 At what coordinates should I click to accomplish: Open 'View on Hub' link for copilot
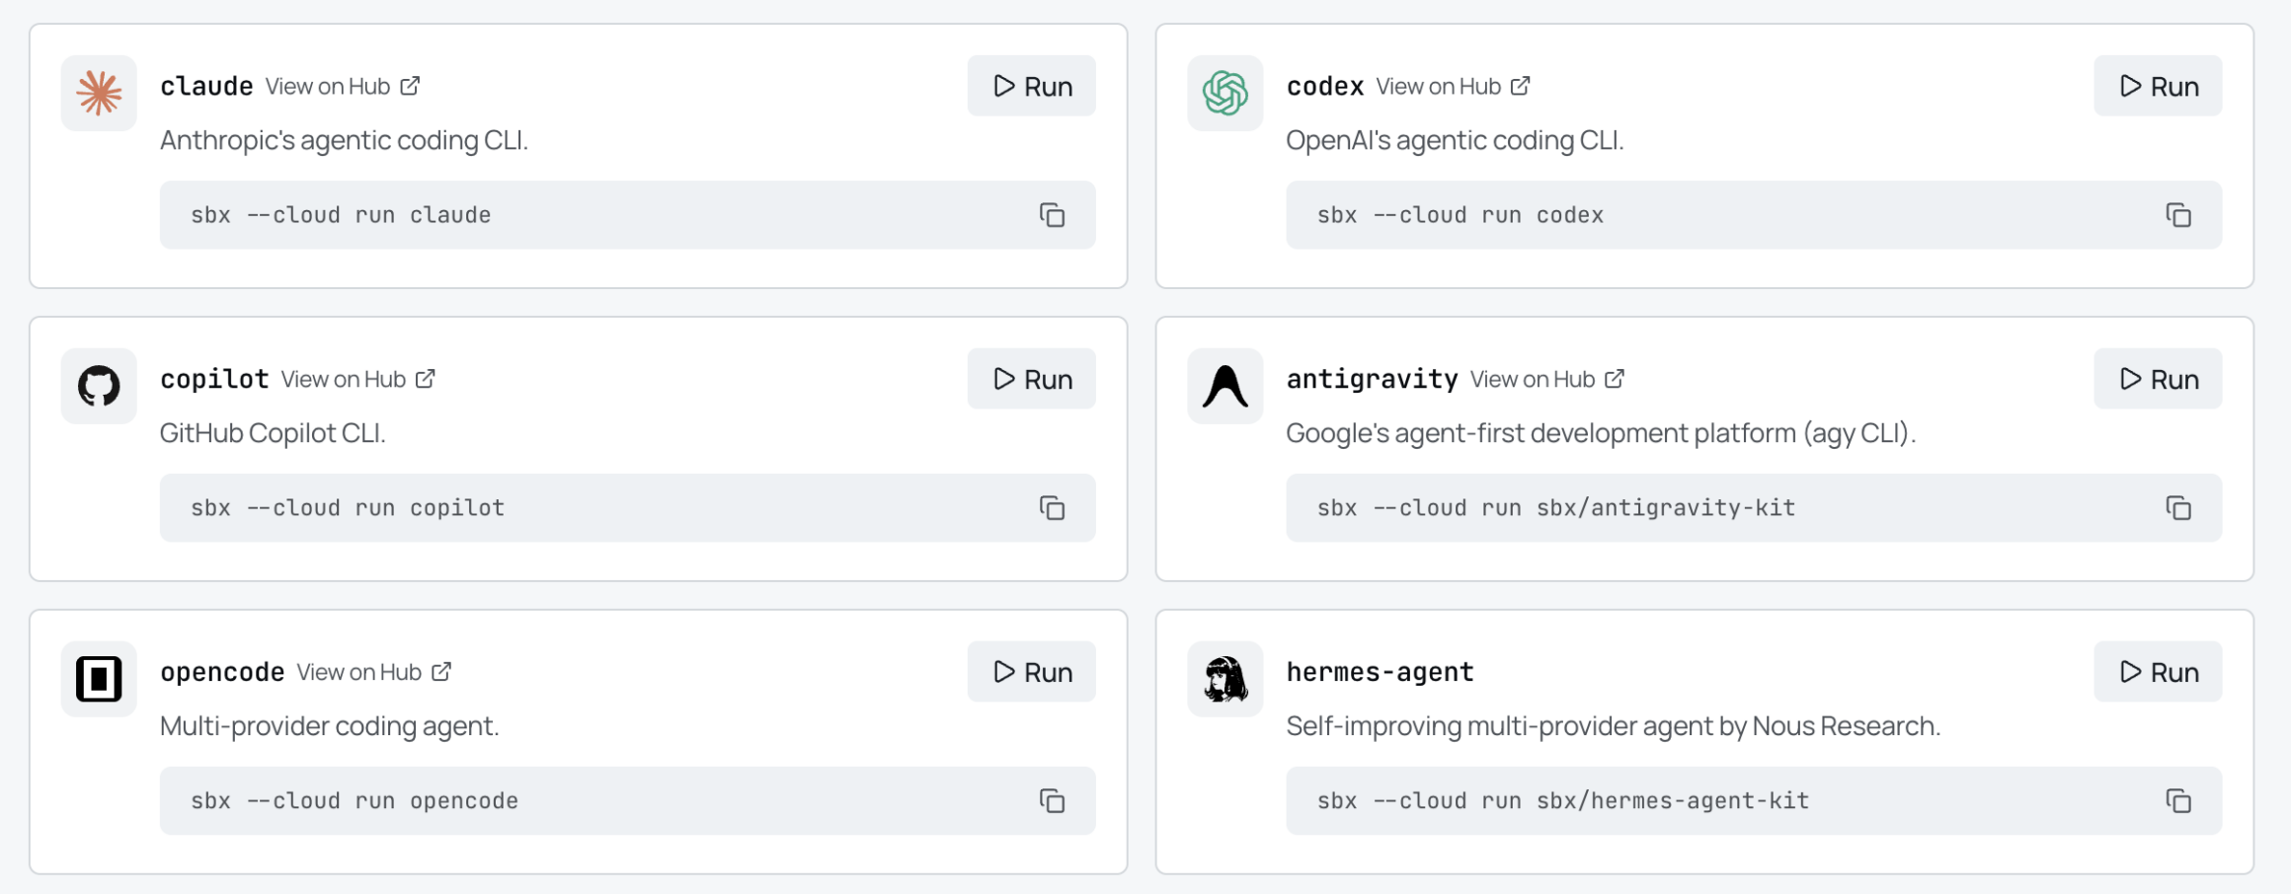358,380
